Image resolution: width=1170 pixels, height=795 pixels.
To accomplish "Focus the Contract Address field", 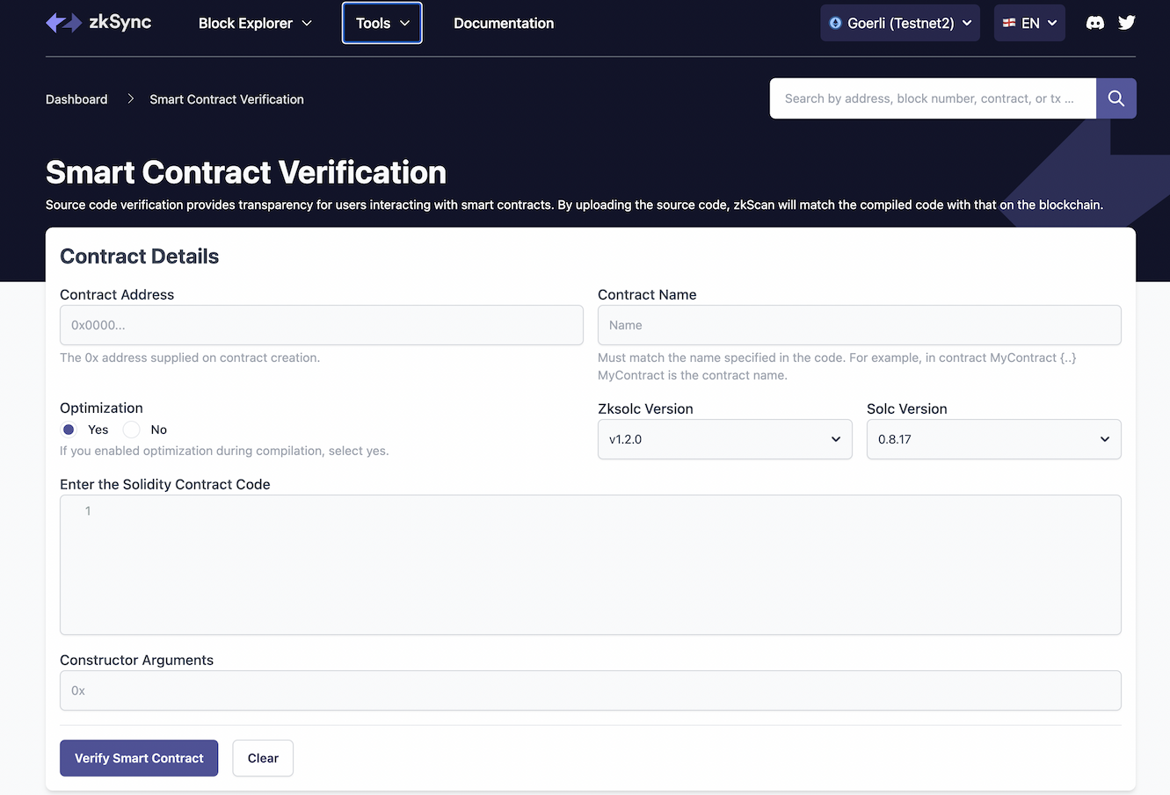I will 322,325.
